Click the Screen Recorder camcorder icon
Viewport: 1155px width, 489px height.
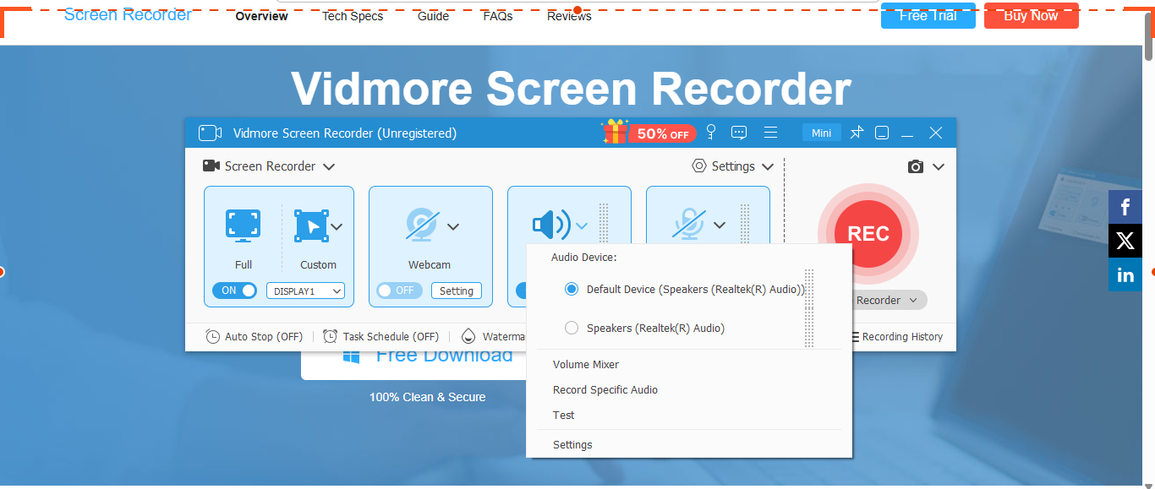coord(211,166)
